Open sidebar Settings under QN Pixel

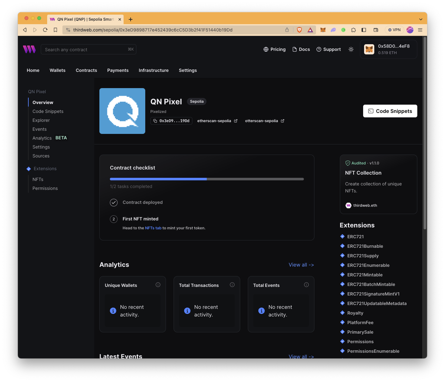[41, 147]
